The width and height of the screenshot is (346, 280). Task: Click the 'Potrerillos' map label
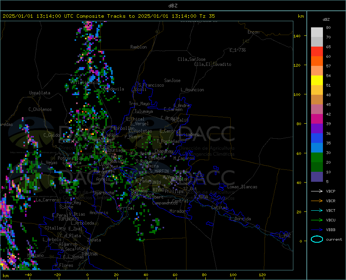point(70,158)
